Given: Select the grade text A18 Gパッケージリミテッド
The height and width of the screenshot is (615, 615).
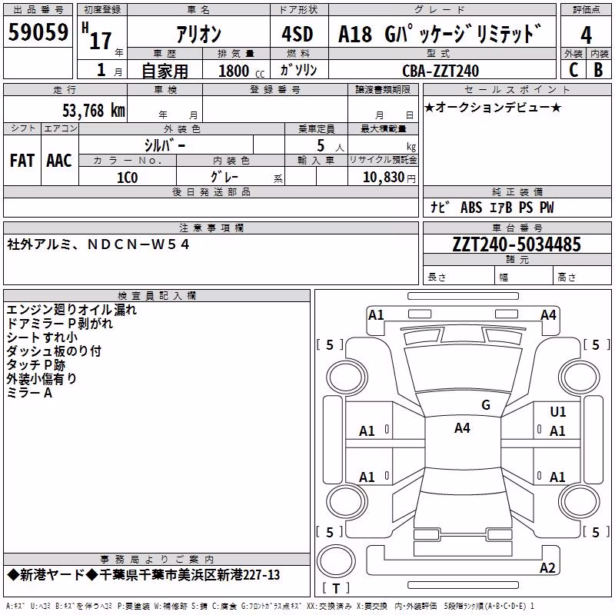Looking at the screenshot, I should 440,34.
